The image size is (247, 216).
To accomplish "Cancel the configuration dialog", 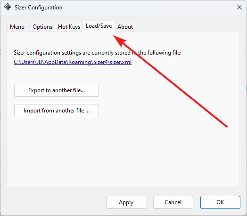I will pyautogui.click(x=173, y=202).
